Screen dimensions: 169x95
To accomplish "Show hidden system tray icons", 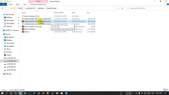I will pyautogui.click(x=133, y=93).
